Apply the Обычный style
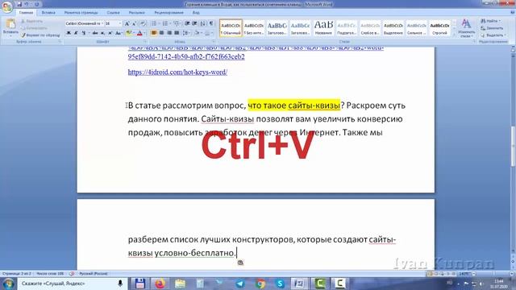516x290 pixels. [231, 27]
